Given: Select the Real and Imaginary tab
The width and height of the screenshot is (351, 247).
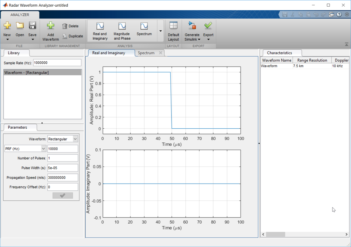Looking at the screenshot, I should pos(109,53).
